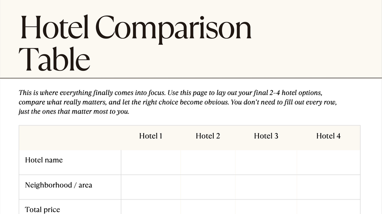Click Total price cell under Hotel 3
This screenshot has height=214, width=382.
(266, 207)
